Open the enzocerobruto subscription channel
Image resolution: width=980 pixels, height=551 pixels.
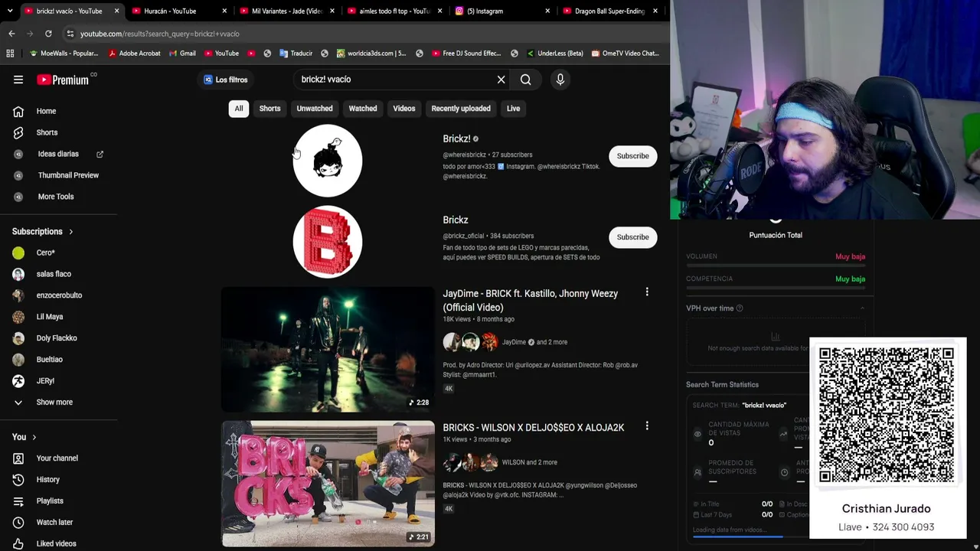pyautogui.click(x=58, y=295)
